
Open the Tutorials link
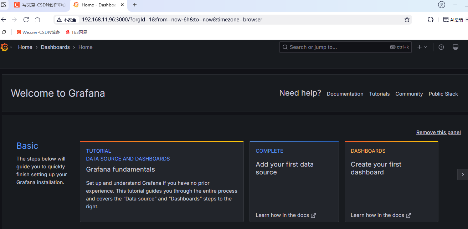tap(379, 94)
